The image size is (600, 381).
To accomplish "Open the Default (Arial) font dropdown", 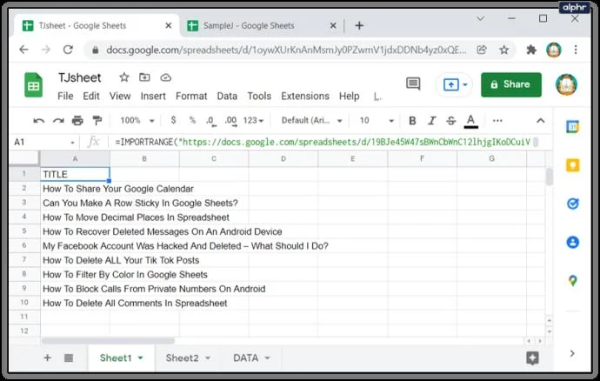I will pos(312,121).
